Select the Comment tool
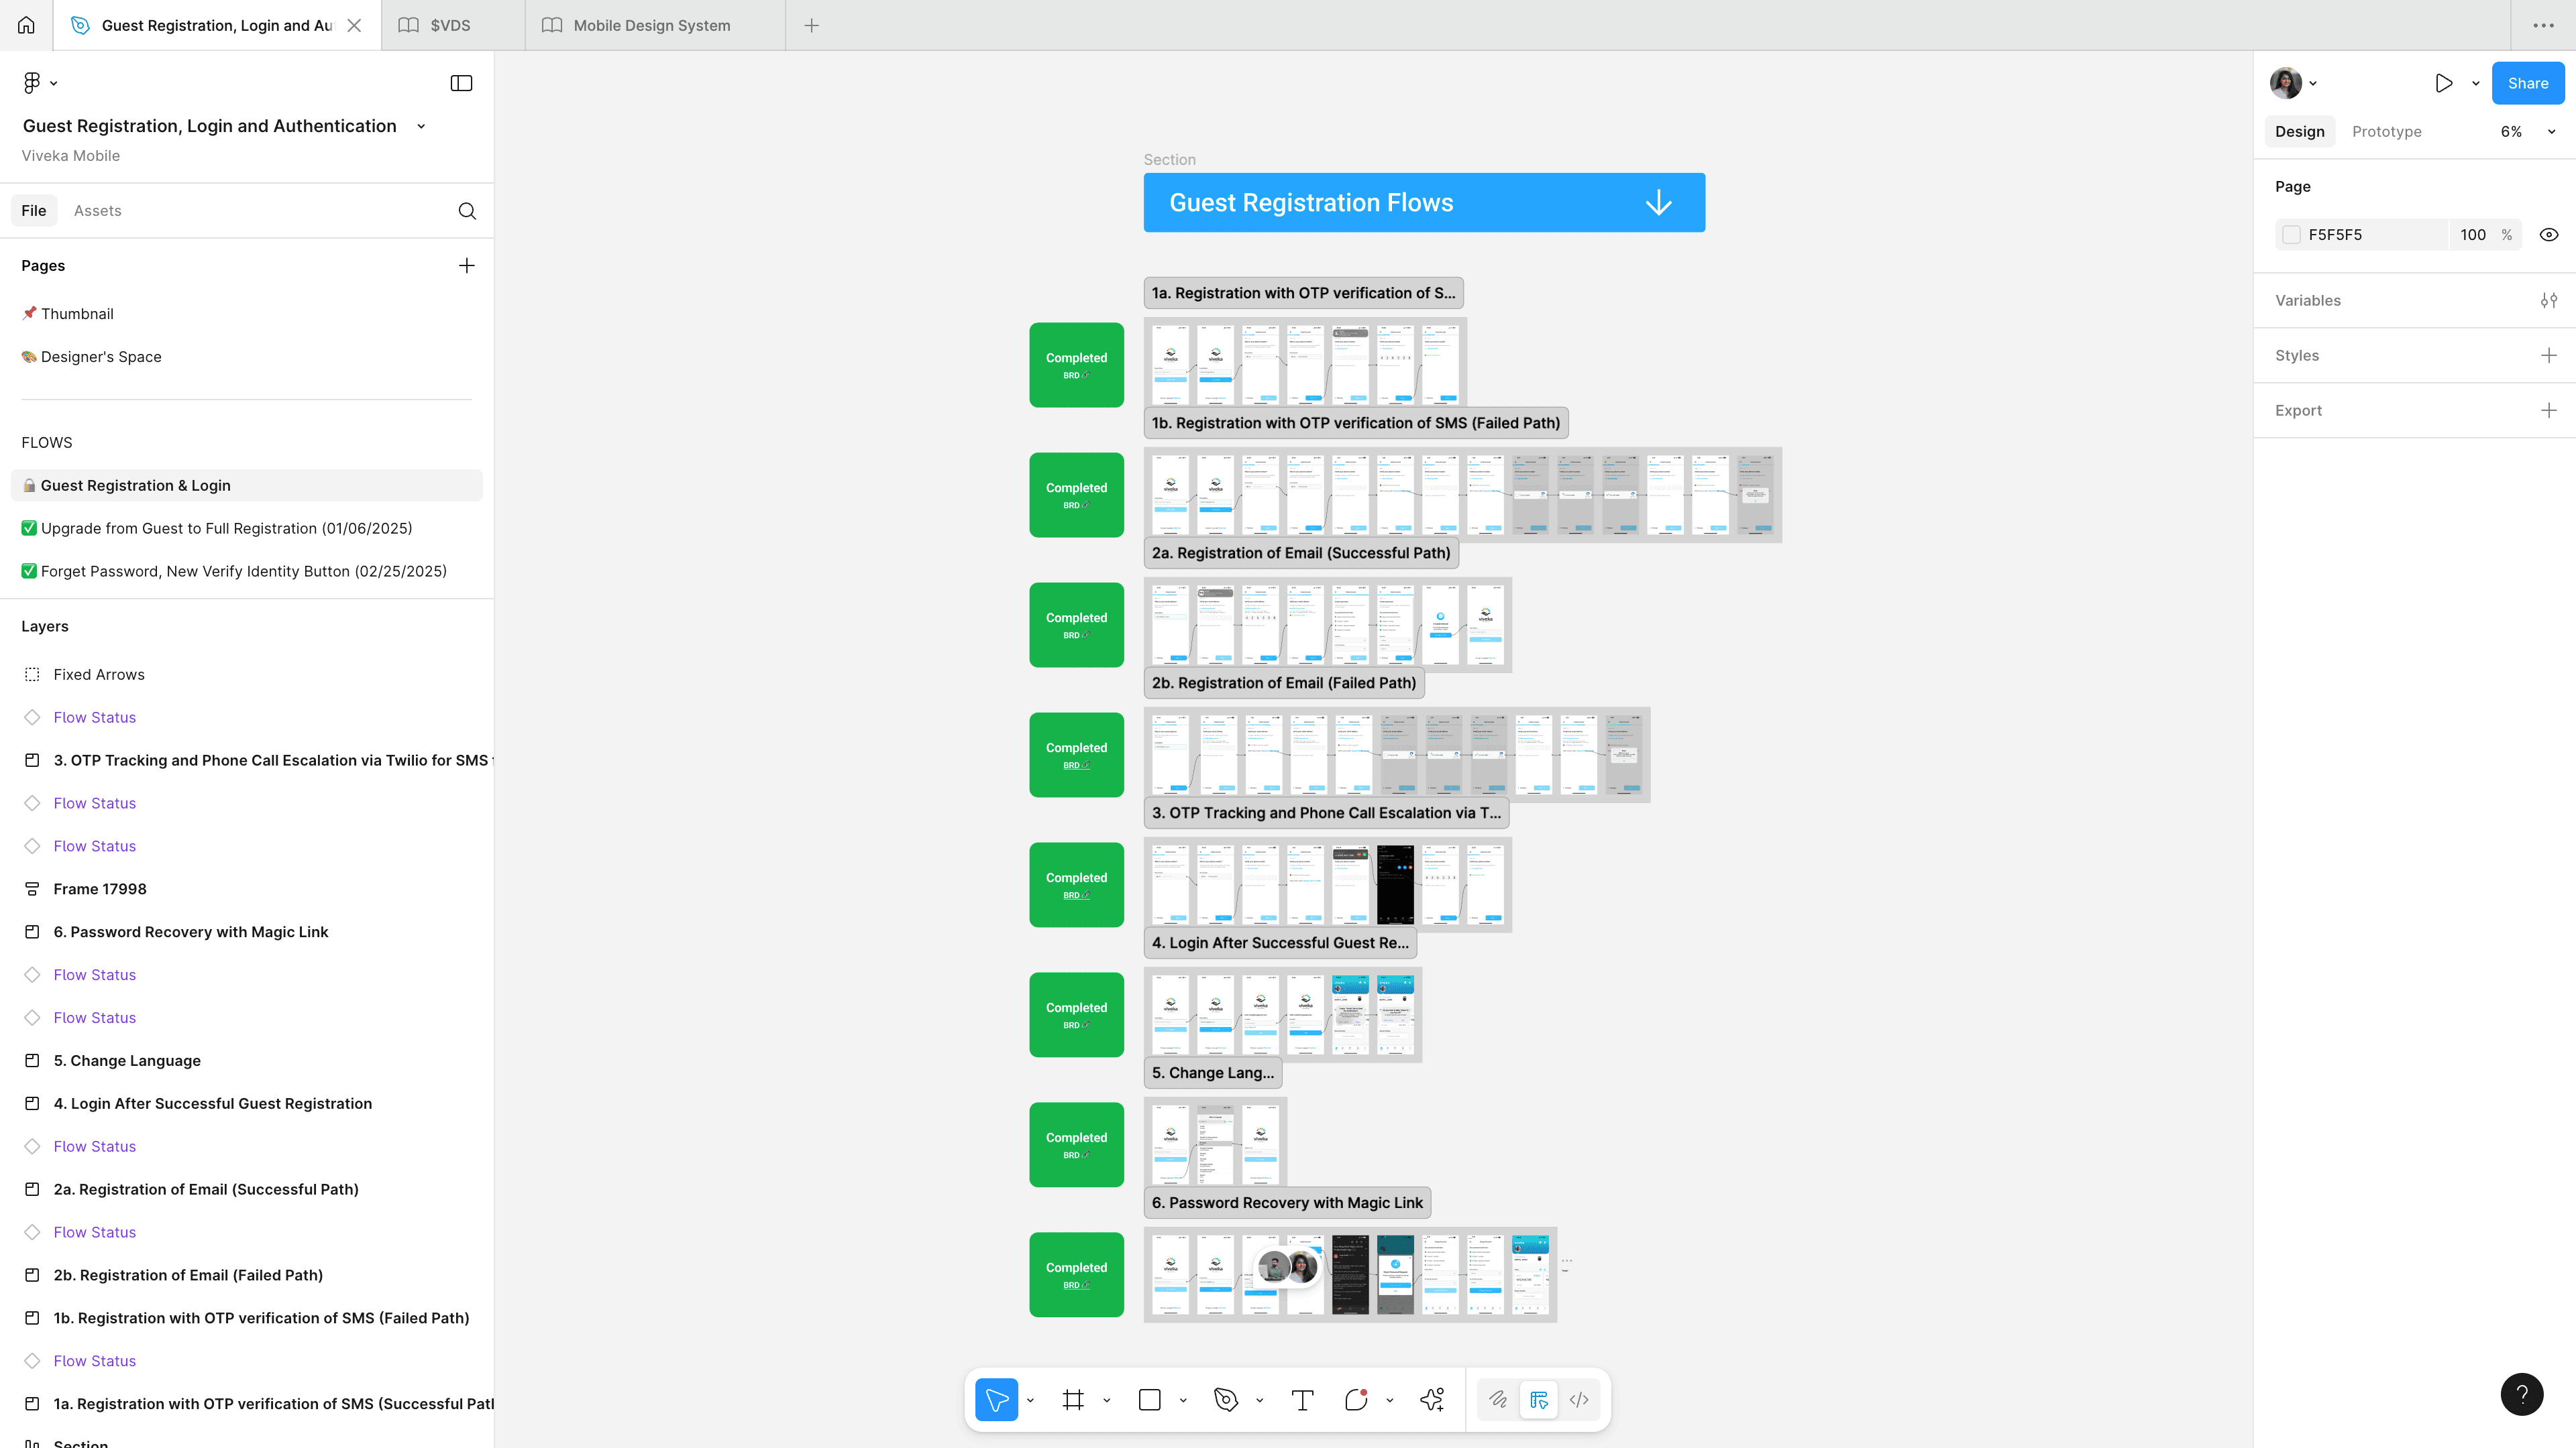The width and height of the screenshot is (2576, 1448). point(1356,1400)
